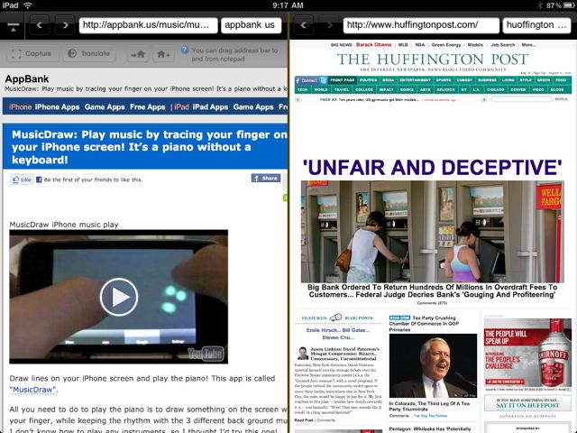The height and width of the screenshot is (433, 577).
Task: Click the Translate button
Action: pyautogui.click(x=89, y=54)
